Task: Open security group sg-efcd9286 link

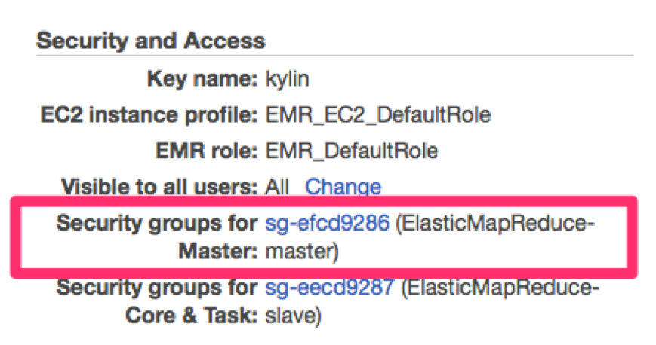Action: pos(328,223)
